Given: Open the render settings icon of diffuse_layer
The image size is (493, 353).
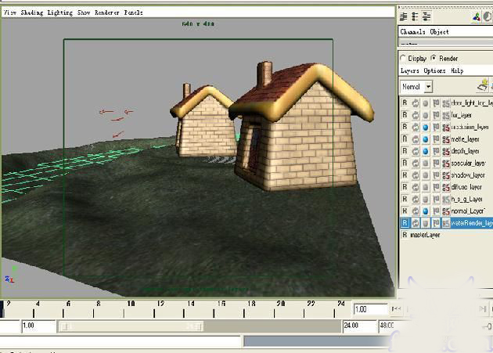Looking at the screenshot, I should point(445,187).
